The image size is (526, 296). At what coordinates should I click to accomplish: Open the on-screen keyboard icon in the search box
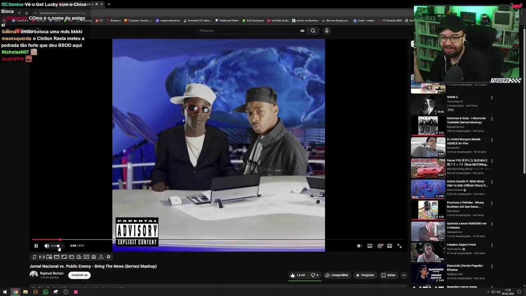[302, 30]
